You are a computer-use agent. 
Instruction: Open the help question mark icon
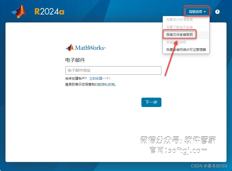217,12
